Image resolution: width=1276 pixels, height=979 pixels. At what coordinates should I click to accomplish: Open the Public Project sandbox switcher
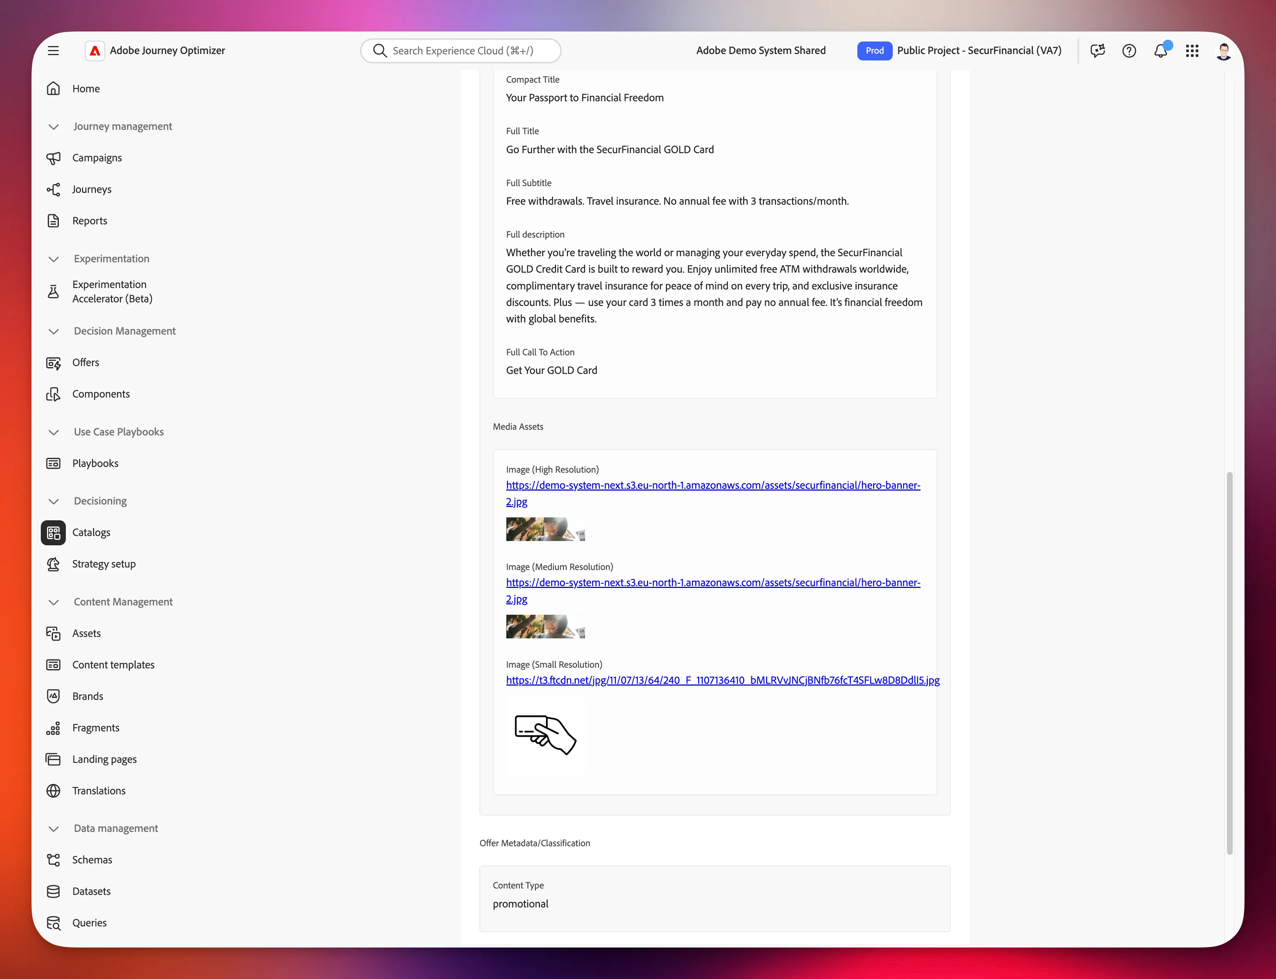point(979,51)
